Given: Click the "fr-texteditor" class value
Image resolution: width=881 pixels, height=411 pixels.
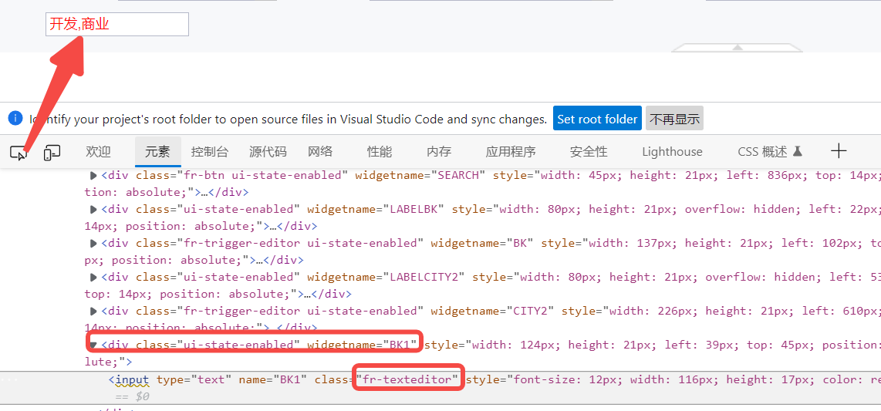Looking at the screenshot, I should click(408, 379).
